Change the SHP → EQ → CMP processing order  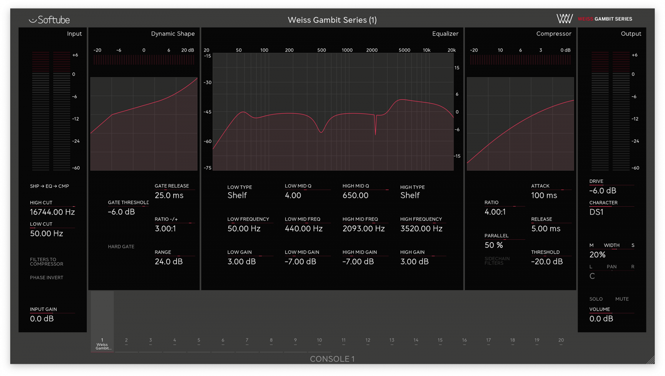coord(50,186)
